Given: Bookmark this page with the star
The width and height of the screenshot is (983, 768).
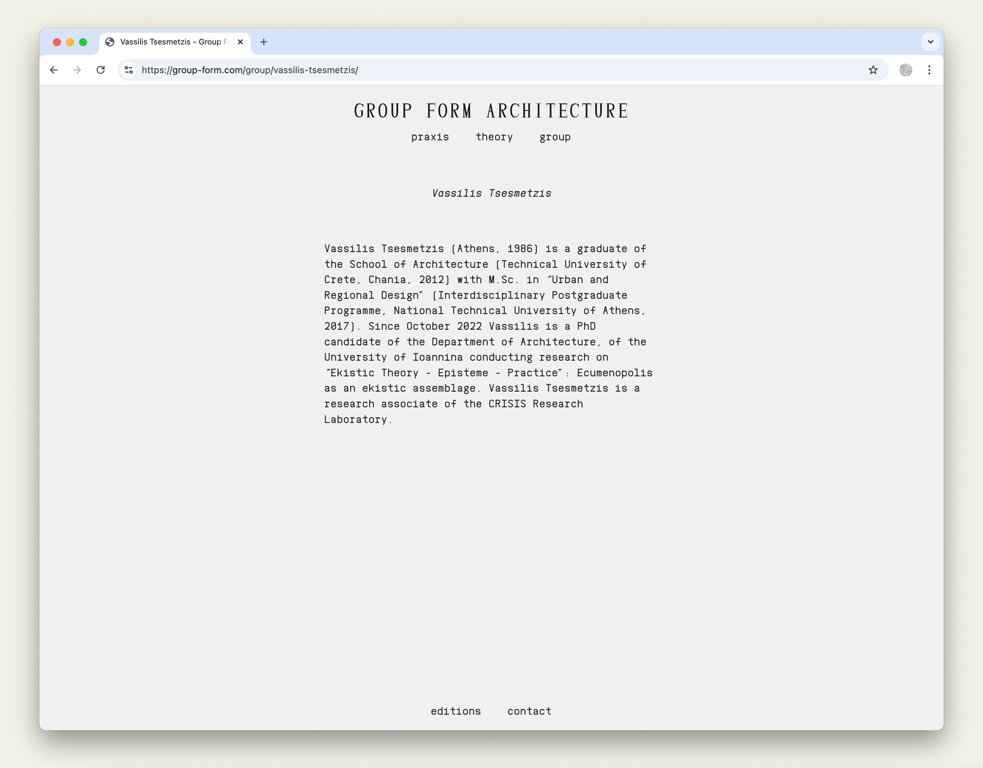Looking at the screenshot, I should [x=873, y=70].
